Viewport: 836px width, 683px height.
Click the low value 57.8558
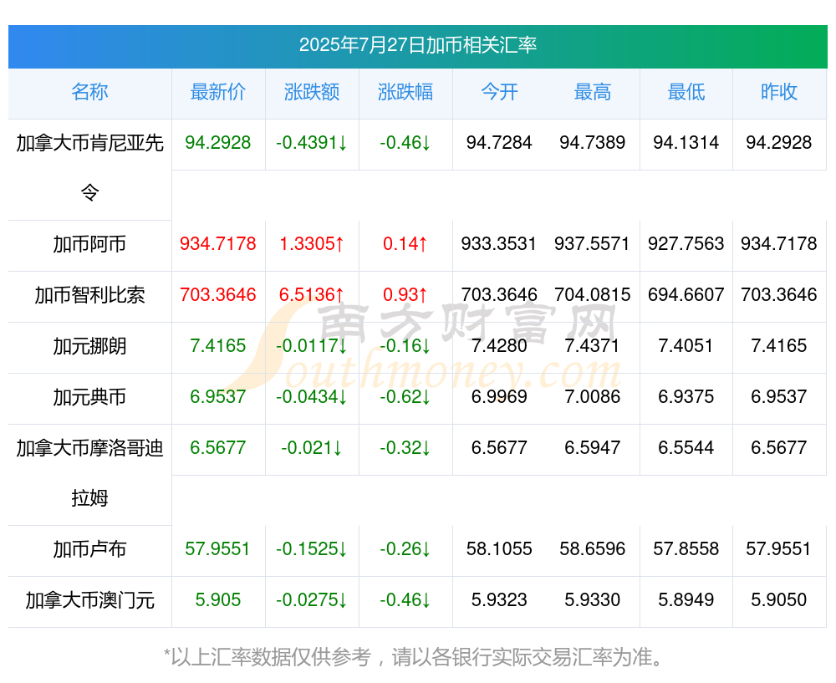tap(686, 549)
